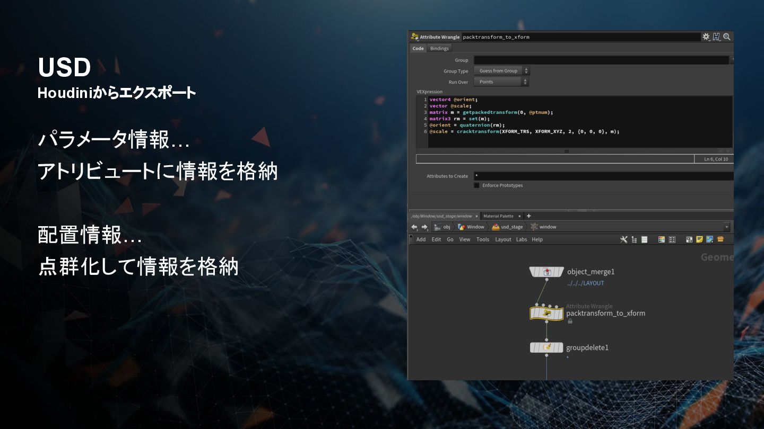Go forward with the network right arrow
Viewport: 764px width, 429px height.
click(x=424, y=227)
